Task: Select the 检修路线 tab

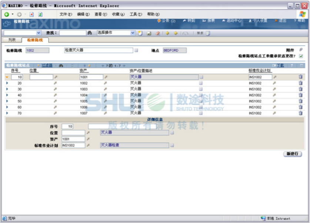Action: click(35, 40)
